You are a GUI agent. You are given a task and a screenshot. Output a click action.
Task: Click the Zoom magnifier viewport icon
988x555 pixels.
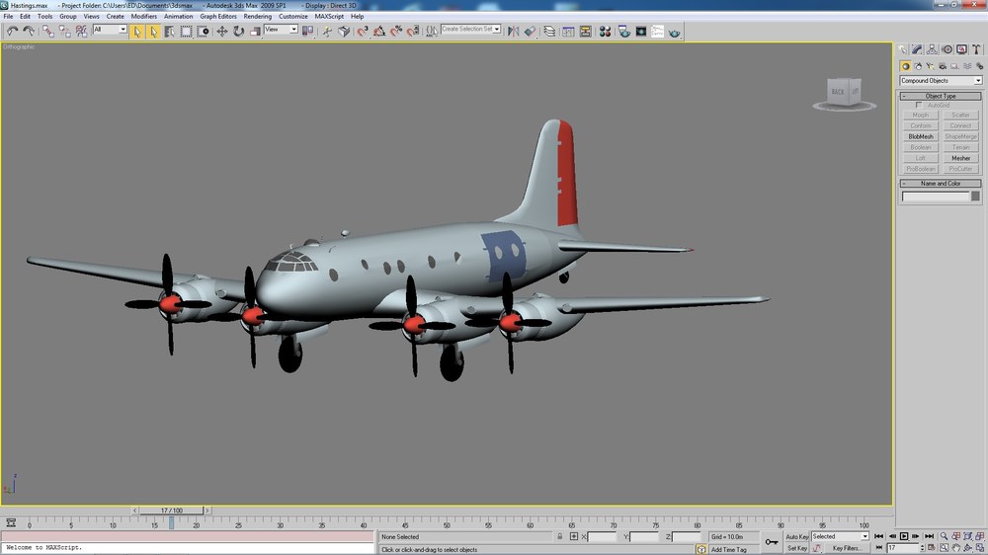pos(944,536)
